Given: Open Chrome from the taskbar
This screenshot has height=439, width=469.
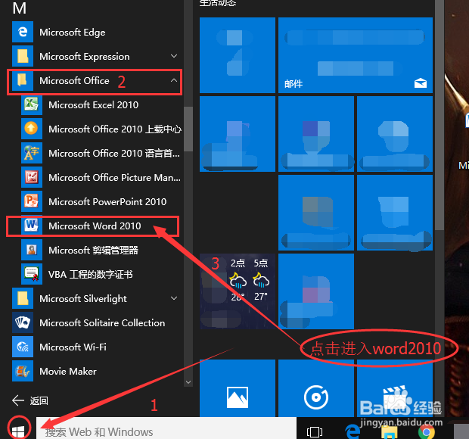Looking at the screenshot, I should pos(427,432).
